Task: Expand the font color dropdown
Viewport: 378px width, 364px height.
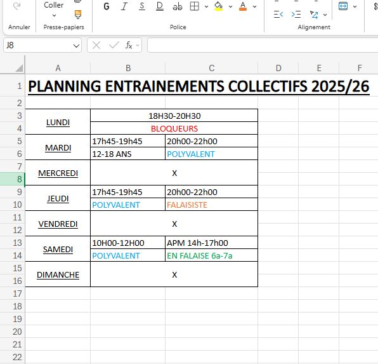Action: 254,6
